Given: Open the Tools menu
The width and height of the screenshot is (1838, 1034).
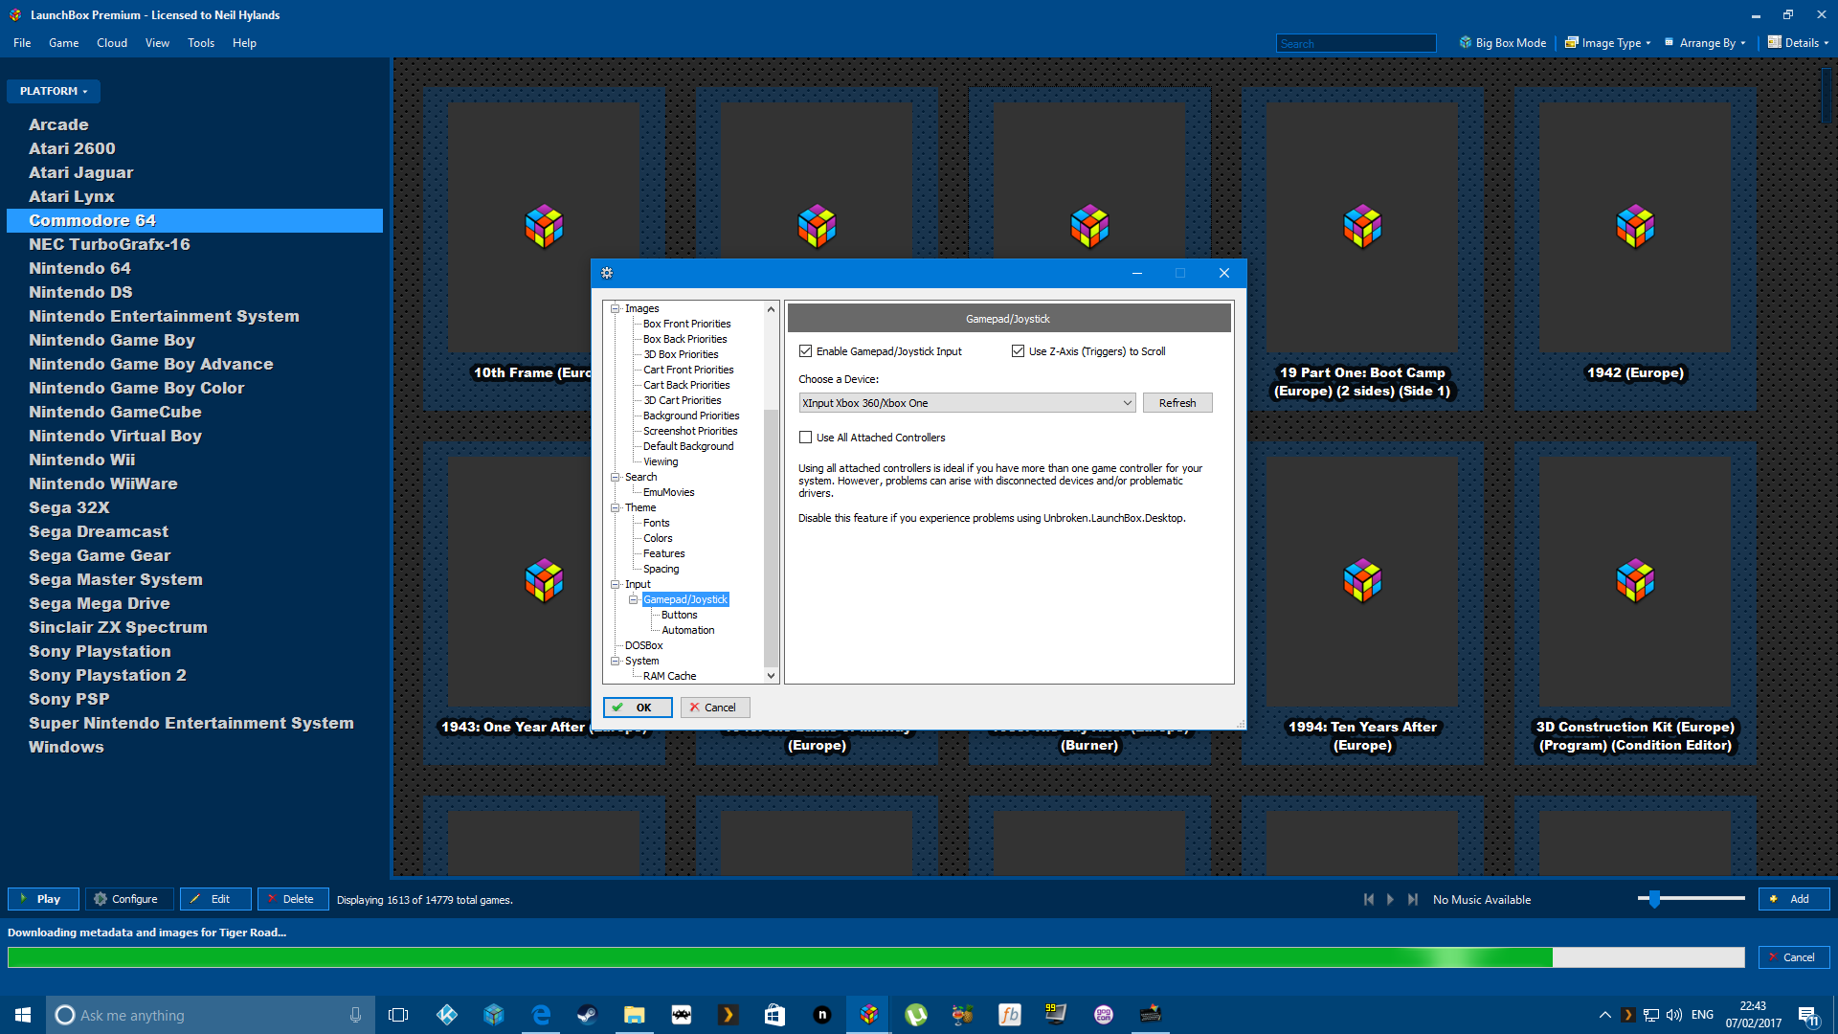Looking at the screenshot, I should point(201,43).
